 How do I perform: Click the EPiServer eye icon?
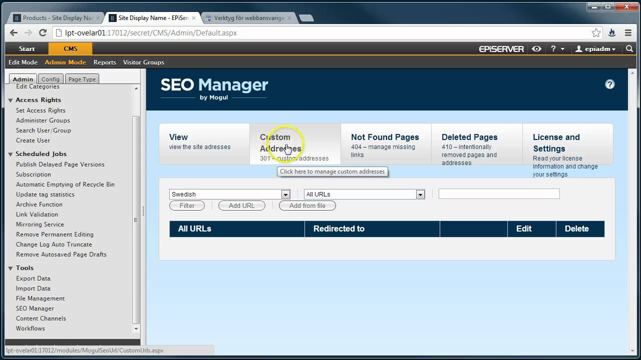[536, 49]
